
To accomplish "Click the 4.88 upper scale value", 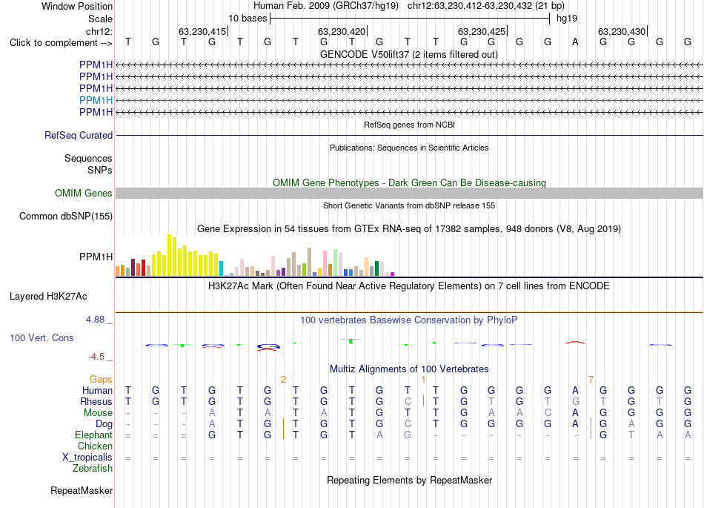I will (95, 320).
